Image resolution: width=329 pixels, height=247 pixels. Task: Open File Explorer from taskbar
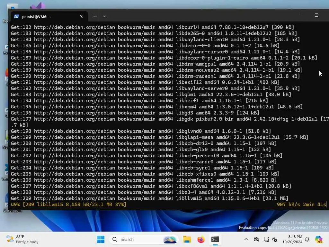[x=187, y=239]
